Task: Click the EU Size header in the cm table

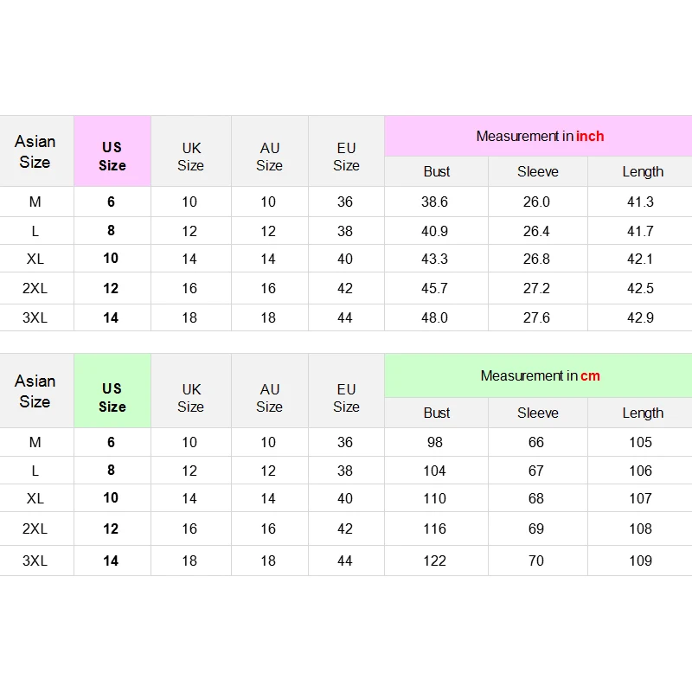Action: pos(346,397)
